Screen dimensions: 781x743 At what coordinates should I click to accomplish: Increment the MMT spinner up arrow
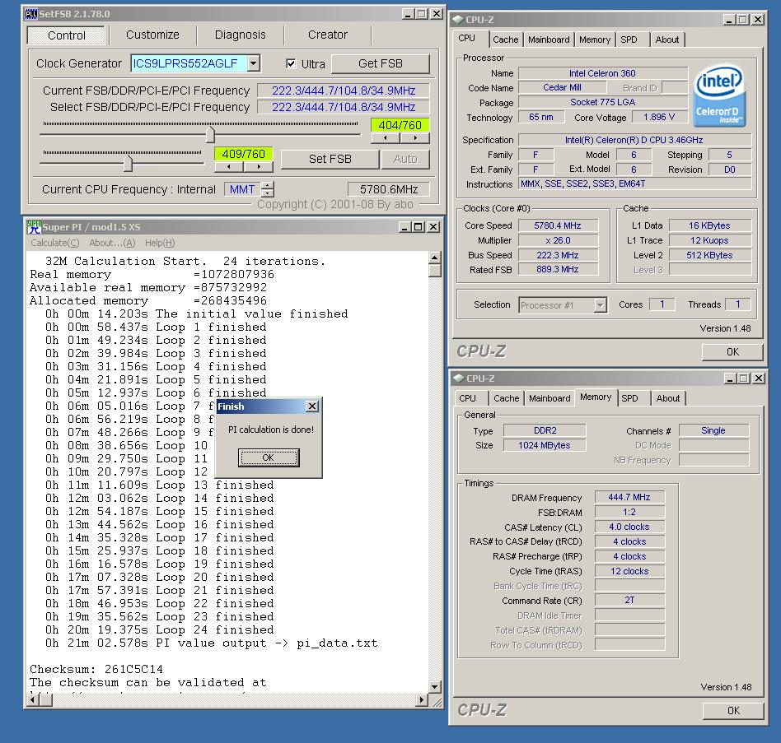pos(268,185)
